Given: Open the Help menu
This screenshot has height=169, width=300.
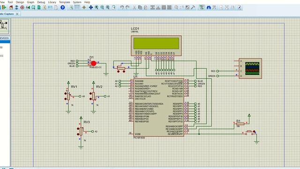Looking at the screenshot, I should click(x=87, y=2).
